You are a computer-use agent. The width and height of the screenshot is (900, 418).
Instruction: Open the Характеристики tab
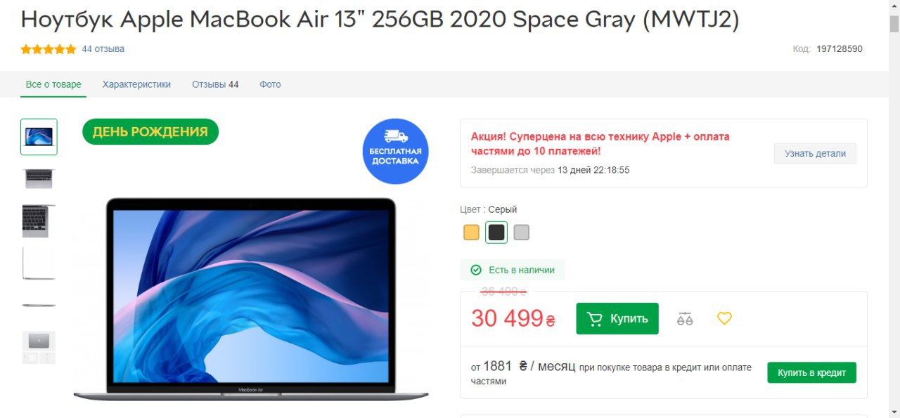point(136,84)
